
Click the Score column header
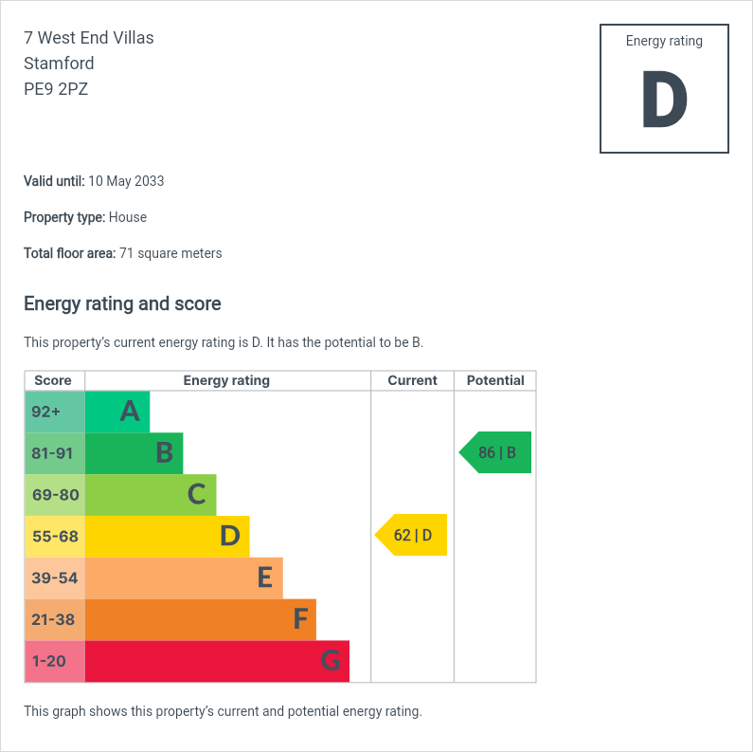click(x=53, y=380)
